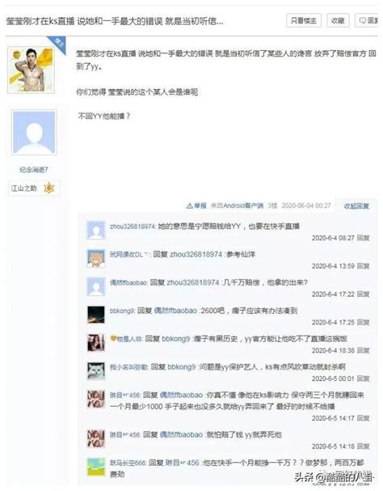
Task: Open zhou326818974 commenter username link
Action: 133,226
